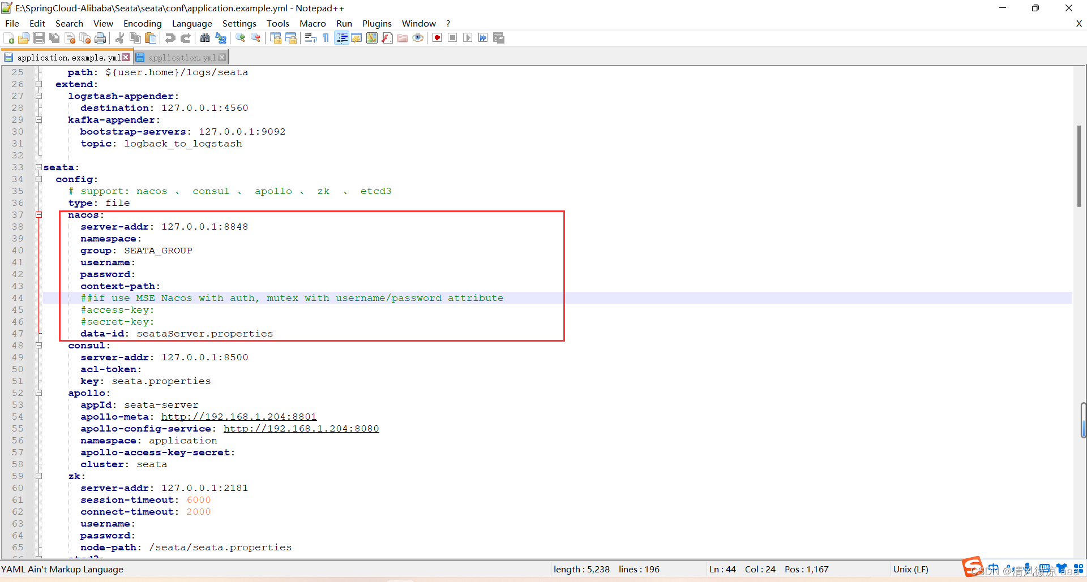Click the Close All documents icon
1087x582 pixels.
coord(85,38)
